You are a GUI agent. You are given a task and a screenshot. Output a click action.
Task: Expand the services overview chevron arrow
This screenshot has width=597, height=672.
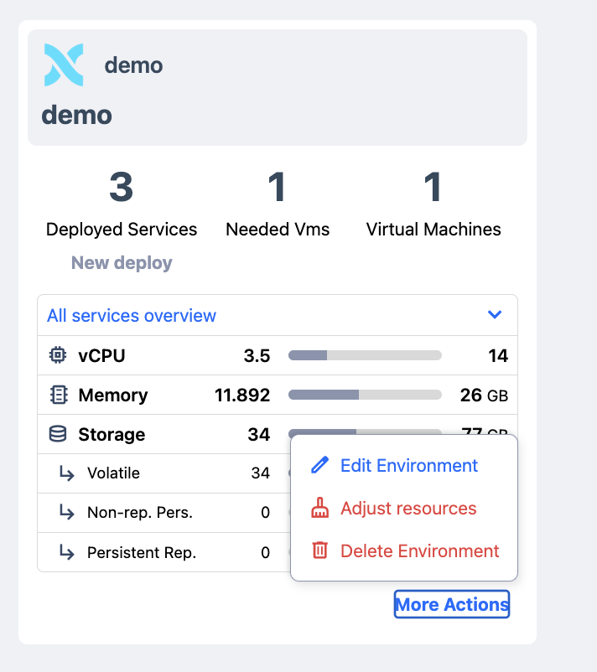click(x=495, y=315)
